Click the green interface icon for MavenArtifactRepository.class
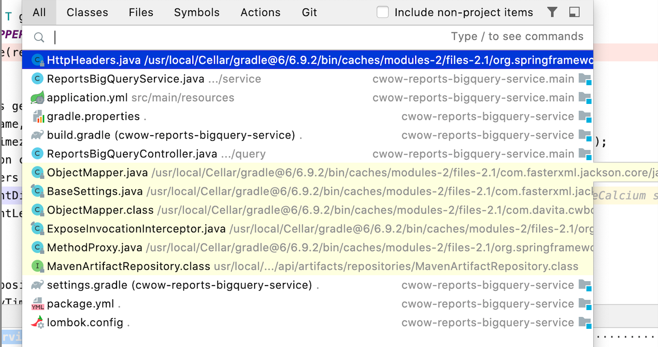658x347 pixels. pos(38,266)
